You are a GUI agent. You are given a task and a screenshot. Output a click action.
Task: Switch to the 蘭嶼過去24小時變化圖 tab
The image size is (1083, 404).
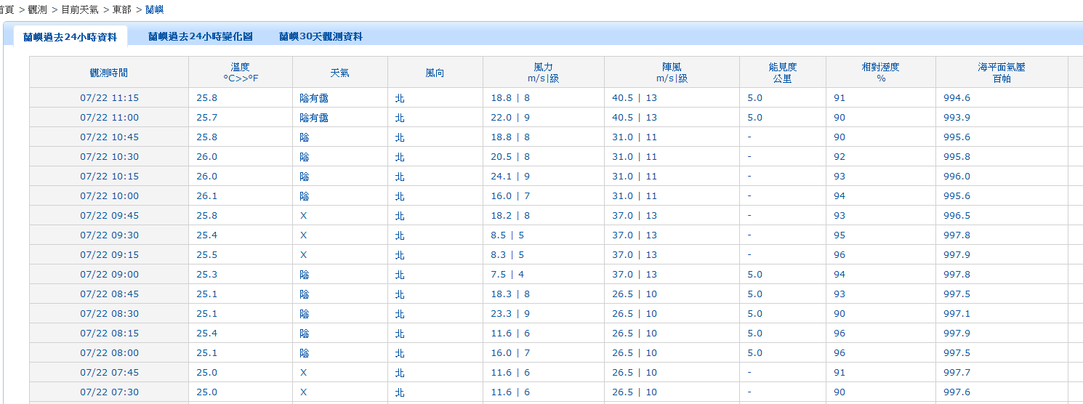200,36
